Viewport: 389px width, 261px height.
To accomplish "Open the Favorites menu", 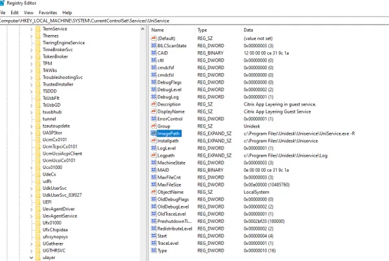I will 48,13.
